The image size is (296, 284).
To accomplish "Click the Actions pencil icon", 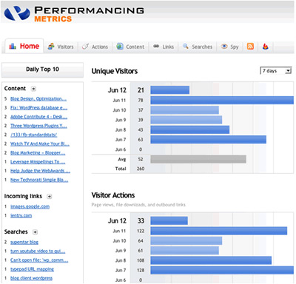I will click(x=85, y=47).
